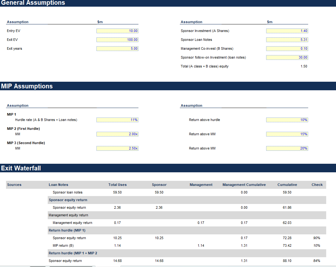Select the Cumulative value 72.28

tap(287, 238)
